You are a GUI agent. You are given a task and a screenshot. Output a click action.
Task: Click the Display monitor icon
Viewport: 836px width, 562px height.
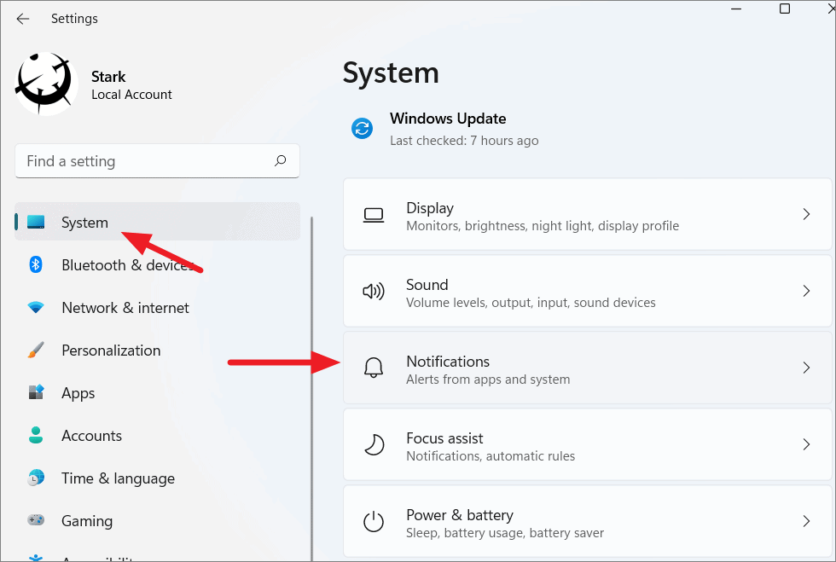tap(373, 214)
